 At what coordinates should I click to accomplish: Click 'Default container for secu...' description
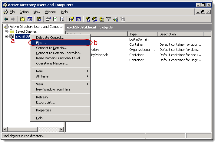click(180, 55)
